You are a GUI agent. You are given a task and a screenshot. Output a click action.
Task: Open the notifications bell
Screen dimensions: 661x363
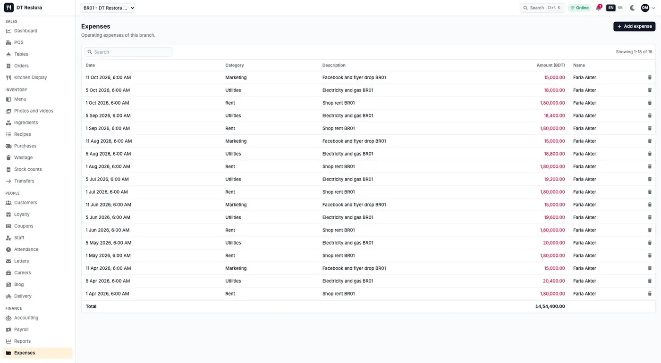click(598, 8)
